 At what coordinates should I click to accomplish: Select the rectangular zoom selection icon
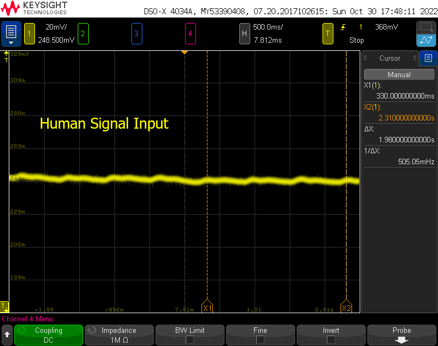(425, 26)
